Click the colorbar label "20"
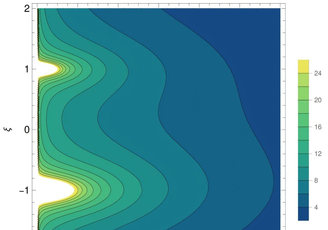Image resolution: width=328 pixels, height=230 pixels. (x=318, y=100)
